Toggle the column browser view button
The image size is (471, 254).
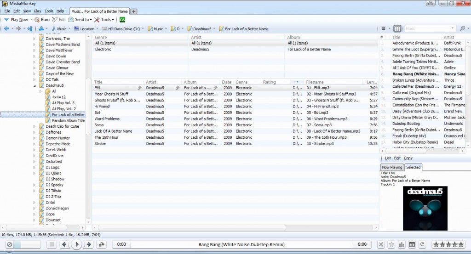[397, 28]
